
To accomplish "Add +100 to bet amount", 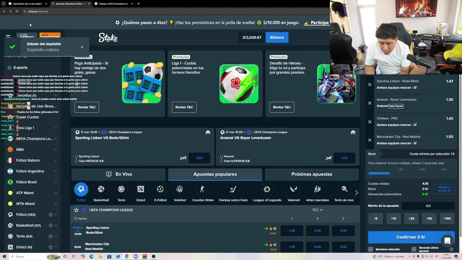I will coord(447,218).
